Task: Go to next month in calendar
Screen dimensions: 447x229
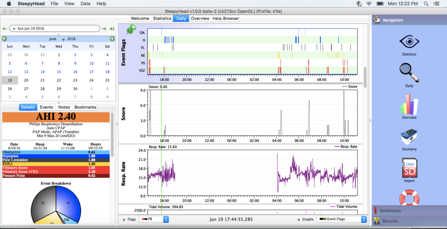Action: 112,39
